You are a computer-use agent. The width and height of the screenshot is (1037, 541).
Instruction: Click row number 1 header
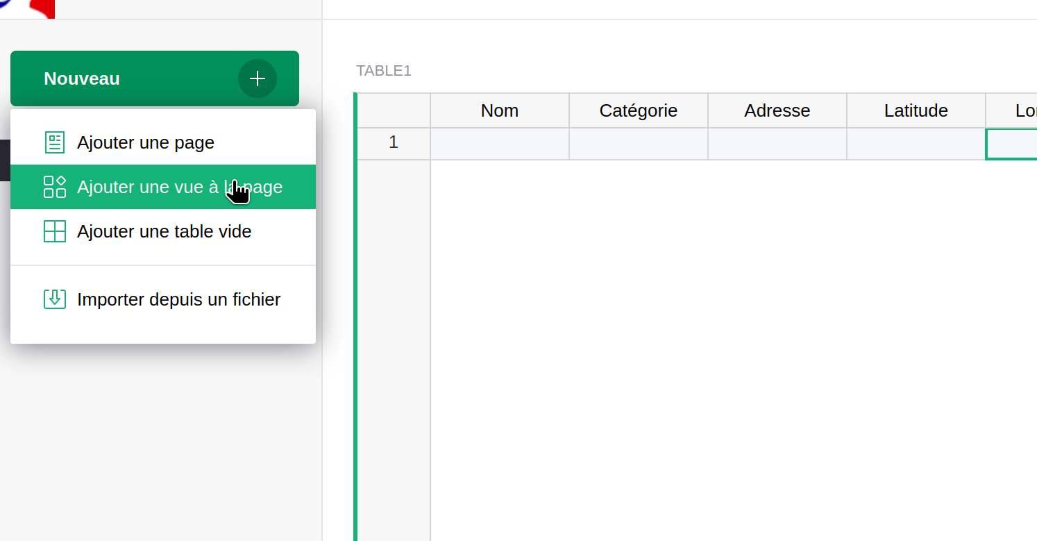[x=394, y=144]
